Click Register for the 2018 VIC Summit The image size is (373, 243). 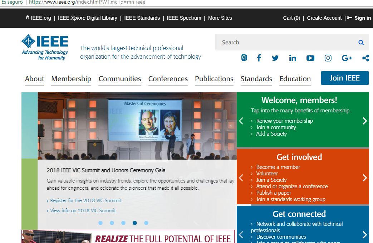85,200
